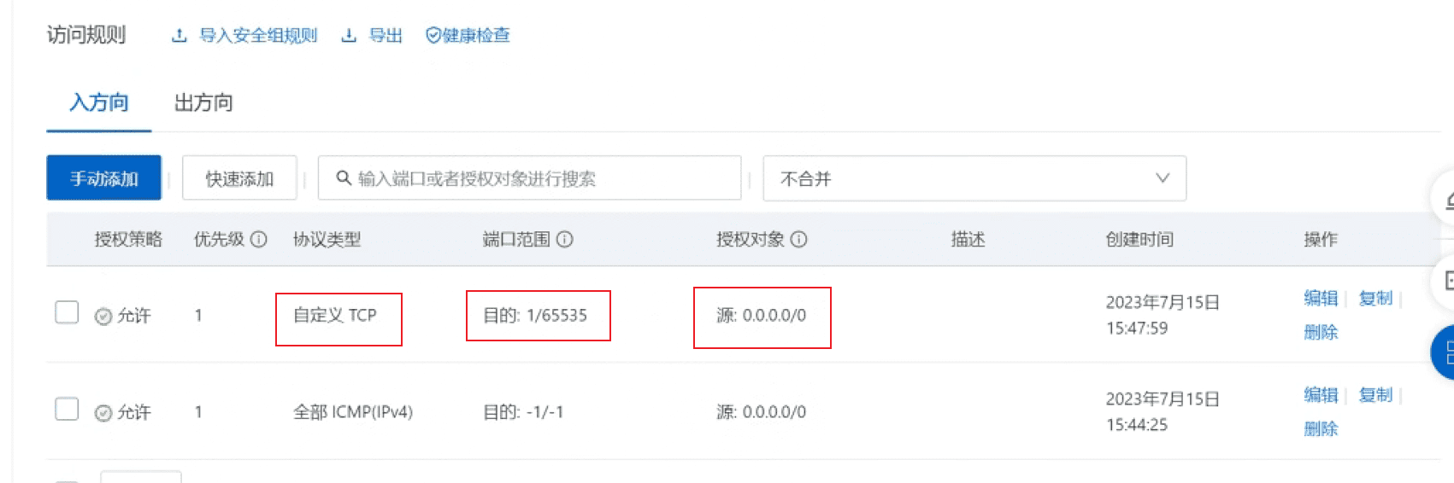Screen dimensions: 1454x483
Task: Click the info icon next to 优先级
Action: (x=258, y=240)
